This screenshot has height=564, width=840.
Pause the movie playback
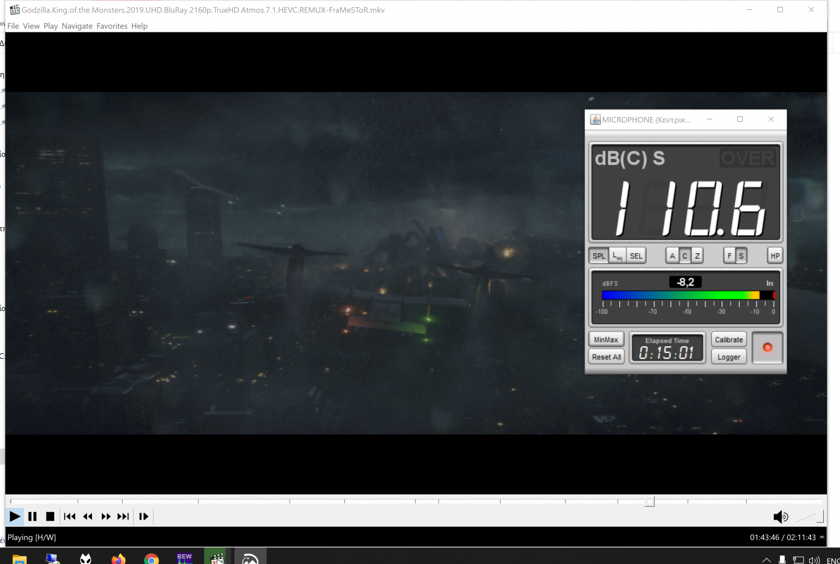32,516
